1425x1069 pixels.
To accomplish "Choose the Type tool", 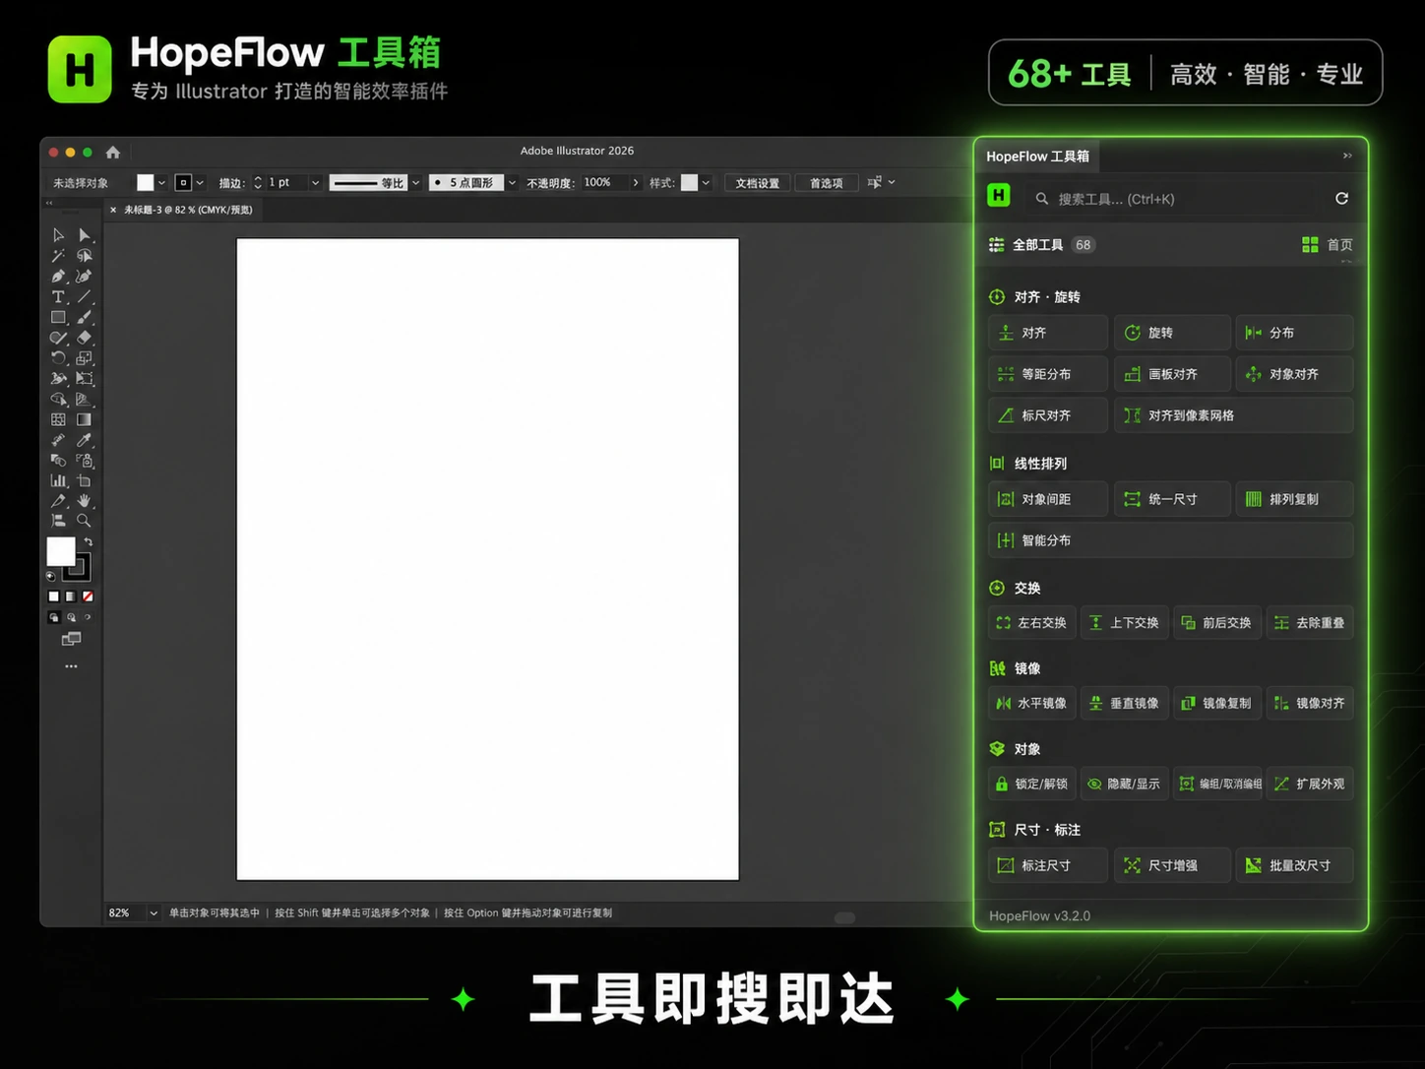I will coord(58,297).
